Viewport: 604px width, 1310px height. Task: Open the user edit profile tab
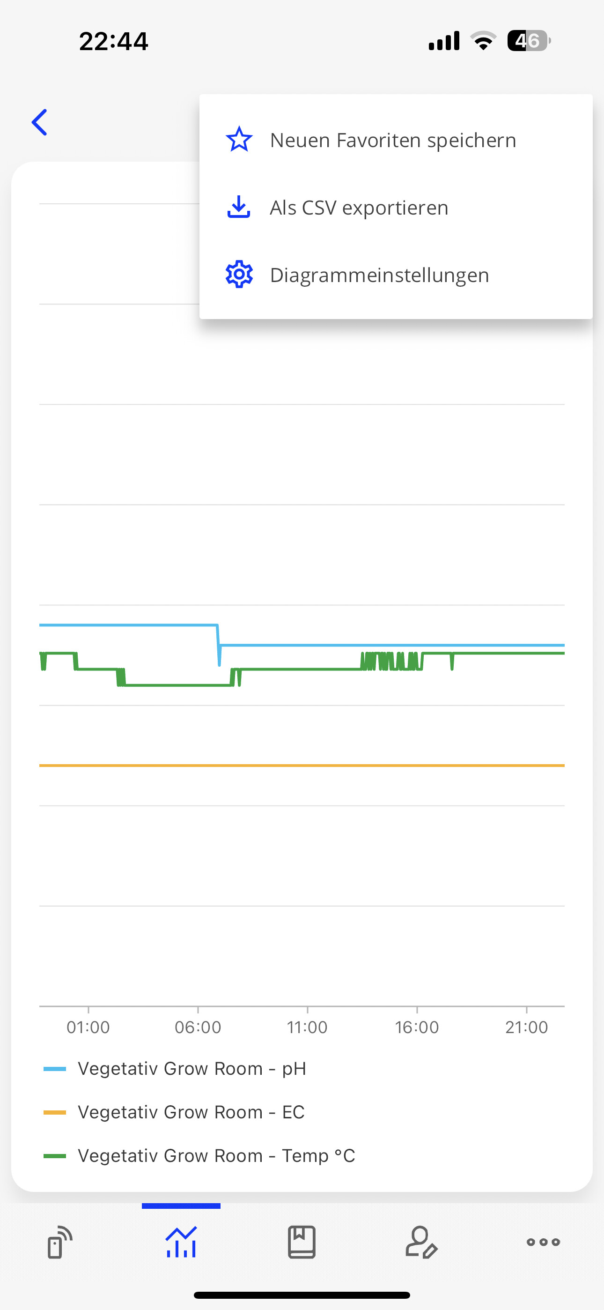[x=421, y=1242]
